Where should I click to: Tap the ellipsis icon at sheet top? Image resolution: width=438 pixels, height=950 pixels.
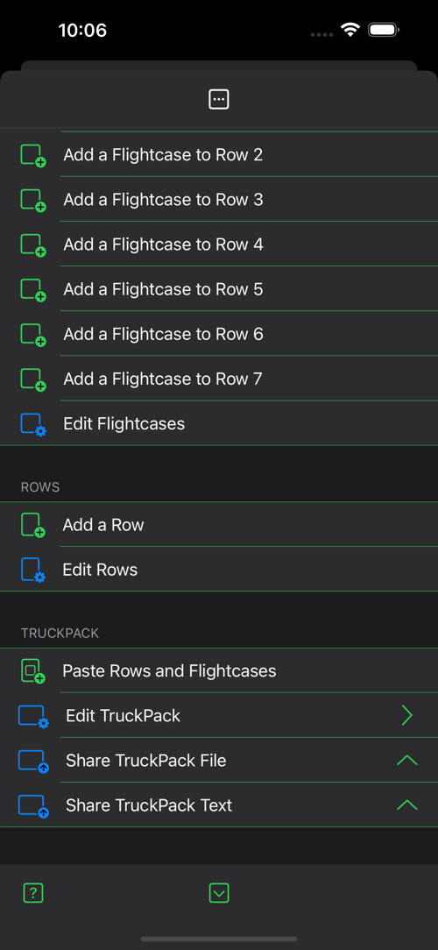pos(219,99)
